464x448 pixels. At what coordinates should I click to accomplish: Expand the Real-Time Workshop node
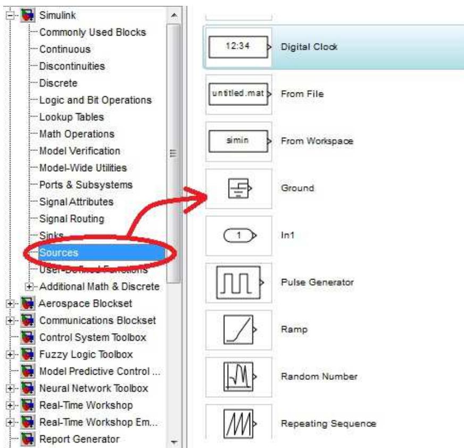click(x=10, y=405)
